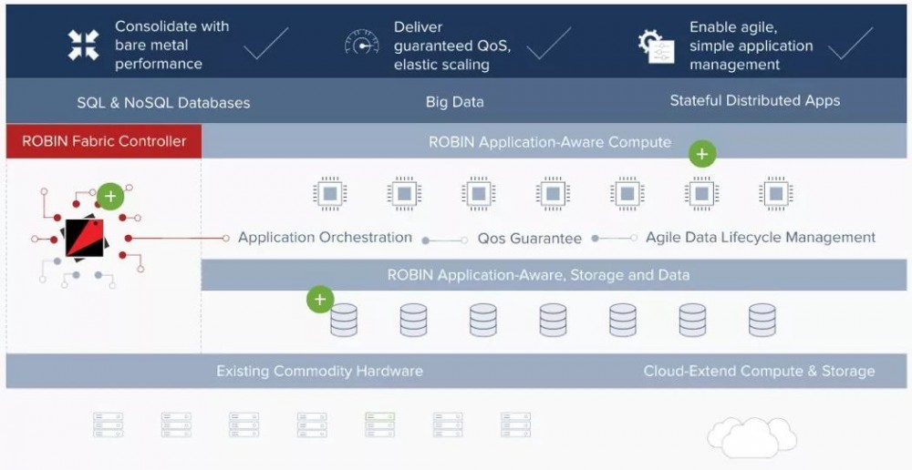Click the checkmark beside guaranteed QoS
The image size is (912, 470).
click(x=548, y=44)
